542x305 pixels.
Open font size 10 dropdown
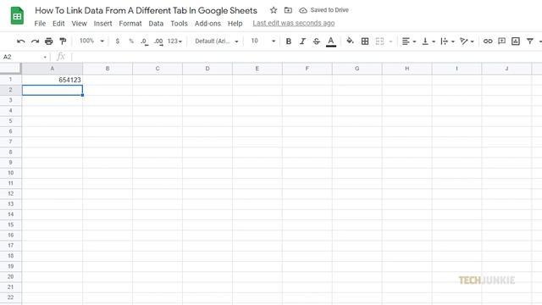(263, 41)
